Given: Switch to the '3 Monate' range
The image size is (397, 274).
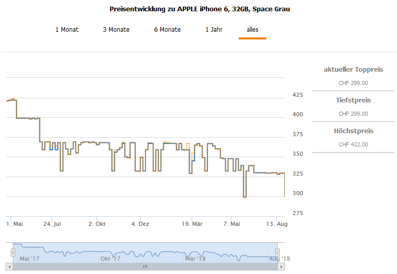Looking at the screenshot, I should pos(116,30).
